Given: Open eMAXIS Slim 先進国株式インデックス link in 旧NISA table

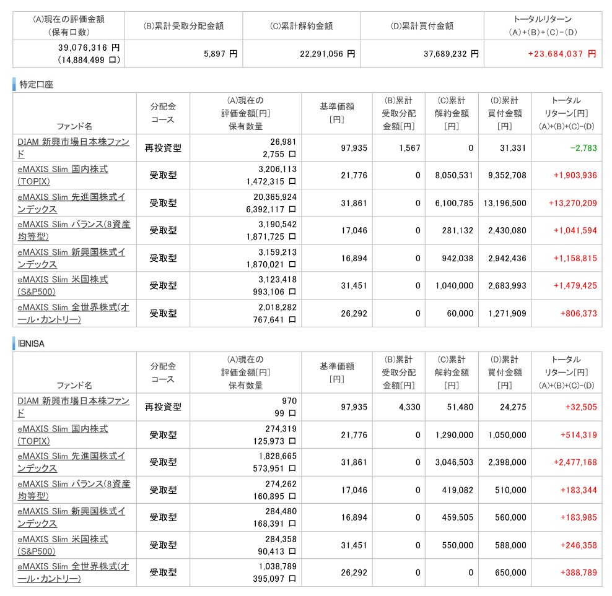Looking at the screenshot, I should pos(71,462).
